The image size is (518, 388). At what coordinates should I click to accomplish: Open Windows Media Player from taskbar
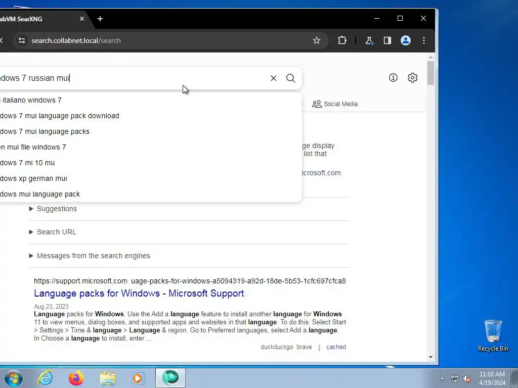[x=138, y=378]
